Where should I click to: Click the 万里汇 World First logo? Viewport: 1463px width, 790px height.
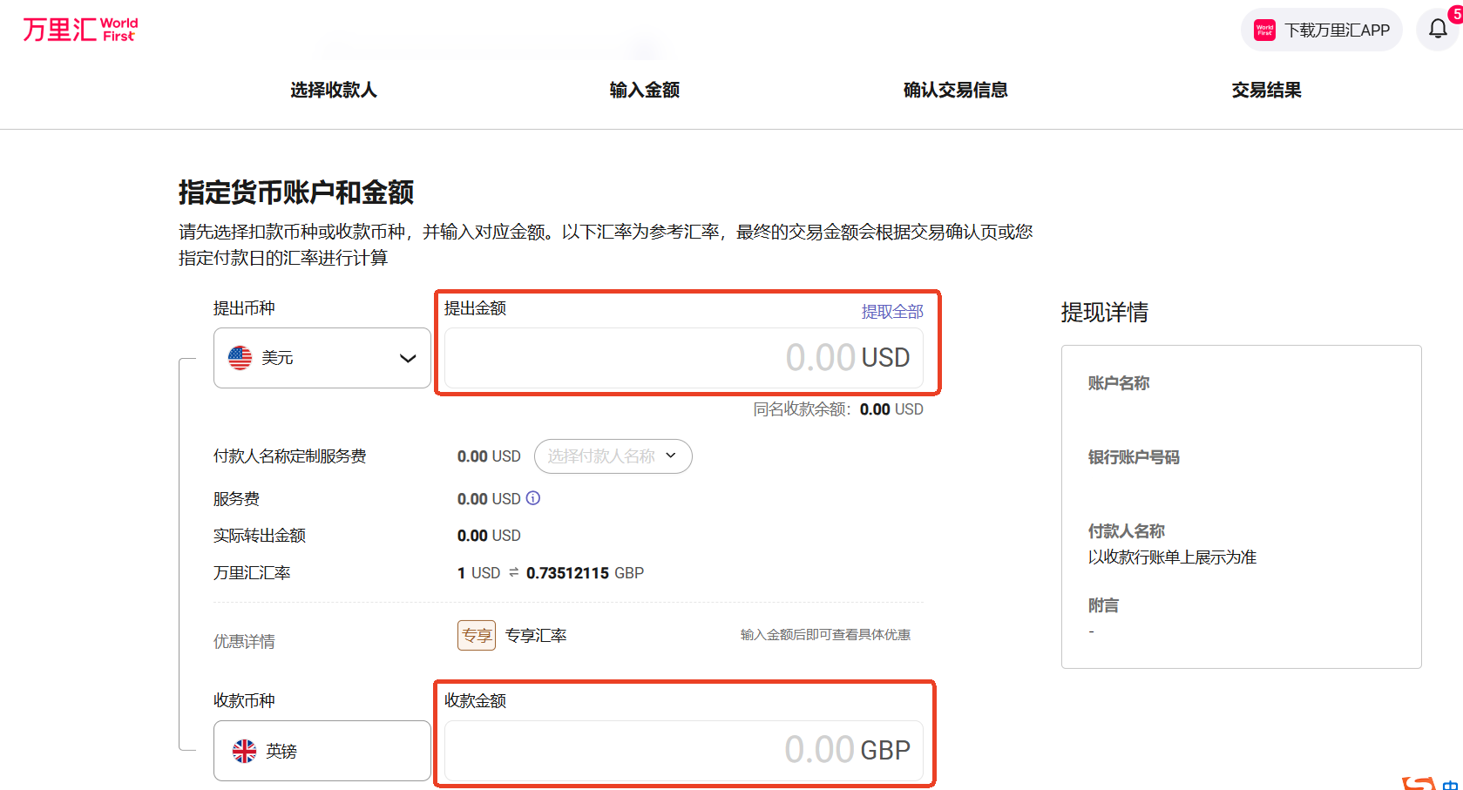pyautogui.click(x=78, y=29)
